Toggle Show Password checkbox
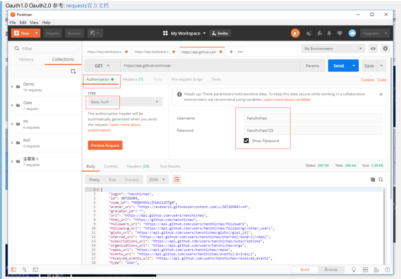 point(246,140)
